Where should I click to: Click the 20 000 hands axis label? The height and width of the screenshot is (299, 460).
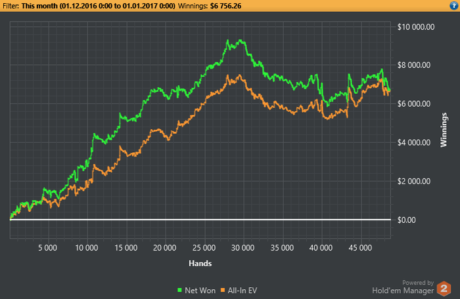pyautogui.click(x=164, y=248)
